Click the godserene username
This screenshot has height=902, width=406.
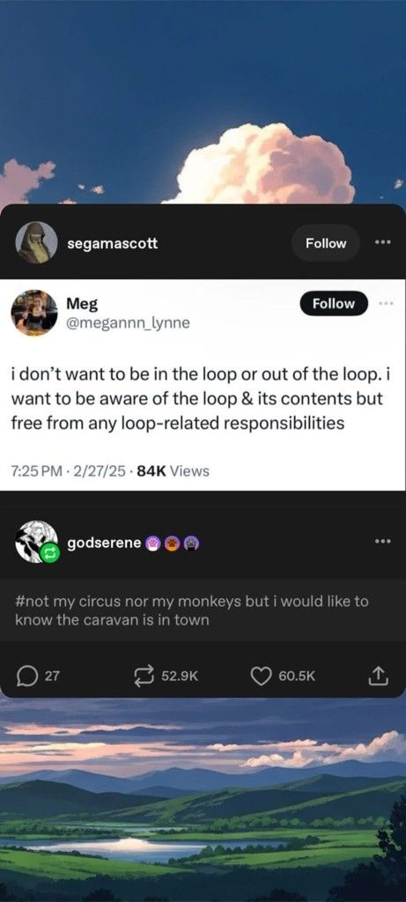104,543
